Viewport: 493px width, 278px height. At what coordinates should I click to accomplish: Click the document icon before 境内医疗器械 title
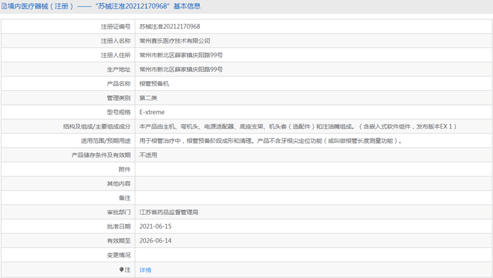[x=4, y=6]
